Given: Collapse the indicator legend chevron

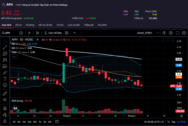Looking at the screenshot, I should [14, 57].
